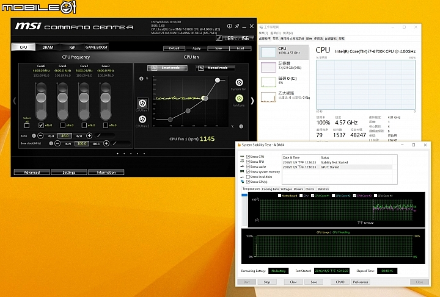Uncheck Stress system memory in AIDA64

click(248, 171)
